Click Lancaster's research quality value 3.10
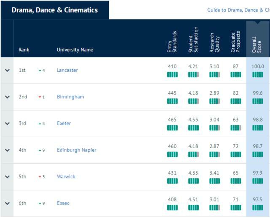The width and height of the screenshot is (270, 218). 214,67
